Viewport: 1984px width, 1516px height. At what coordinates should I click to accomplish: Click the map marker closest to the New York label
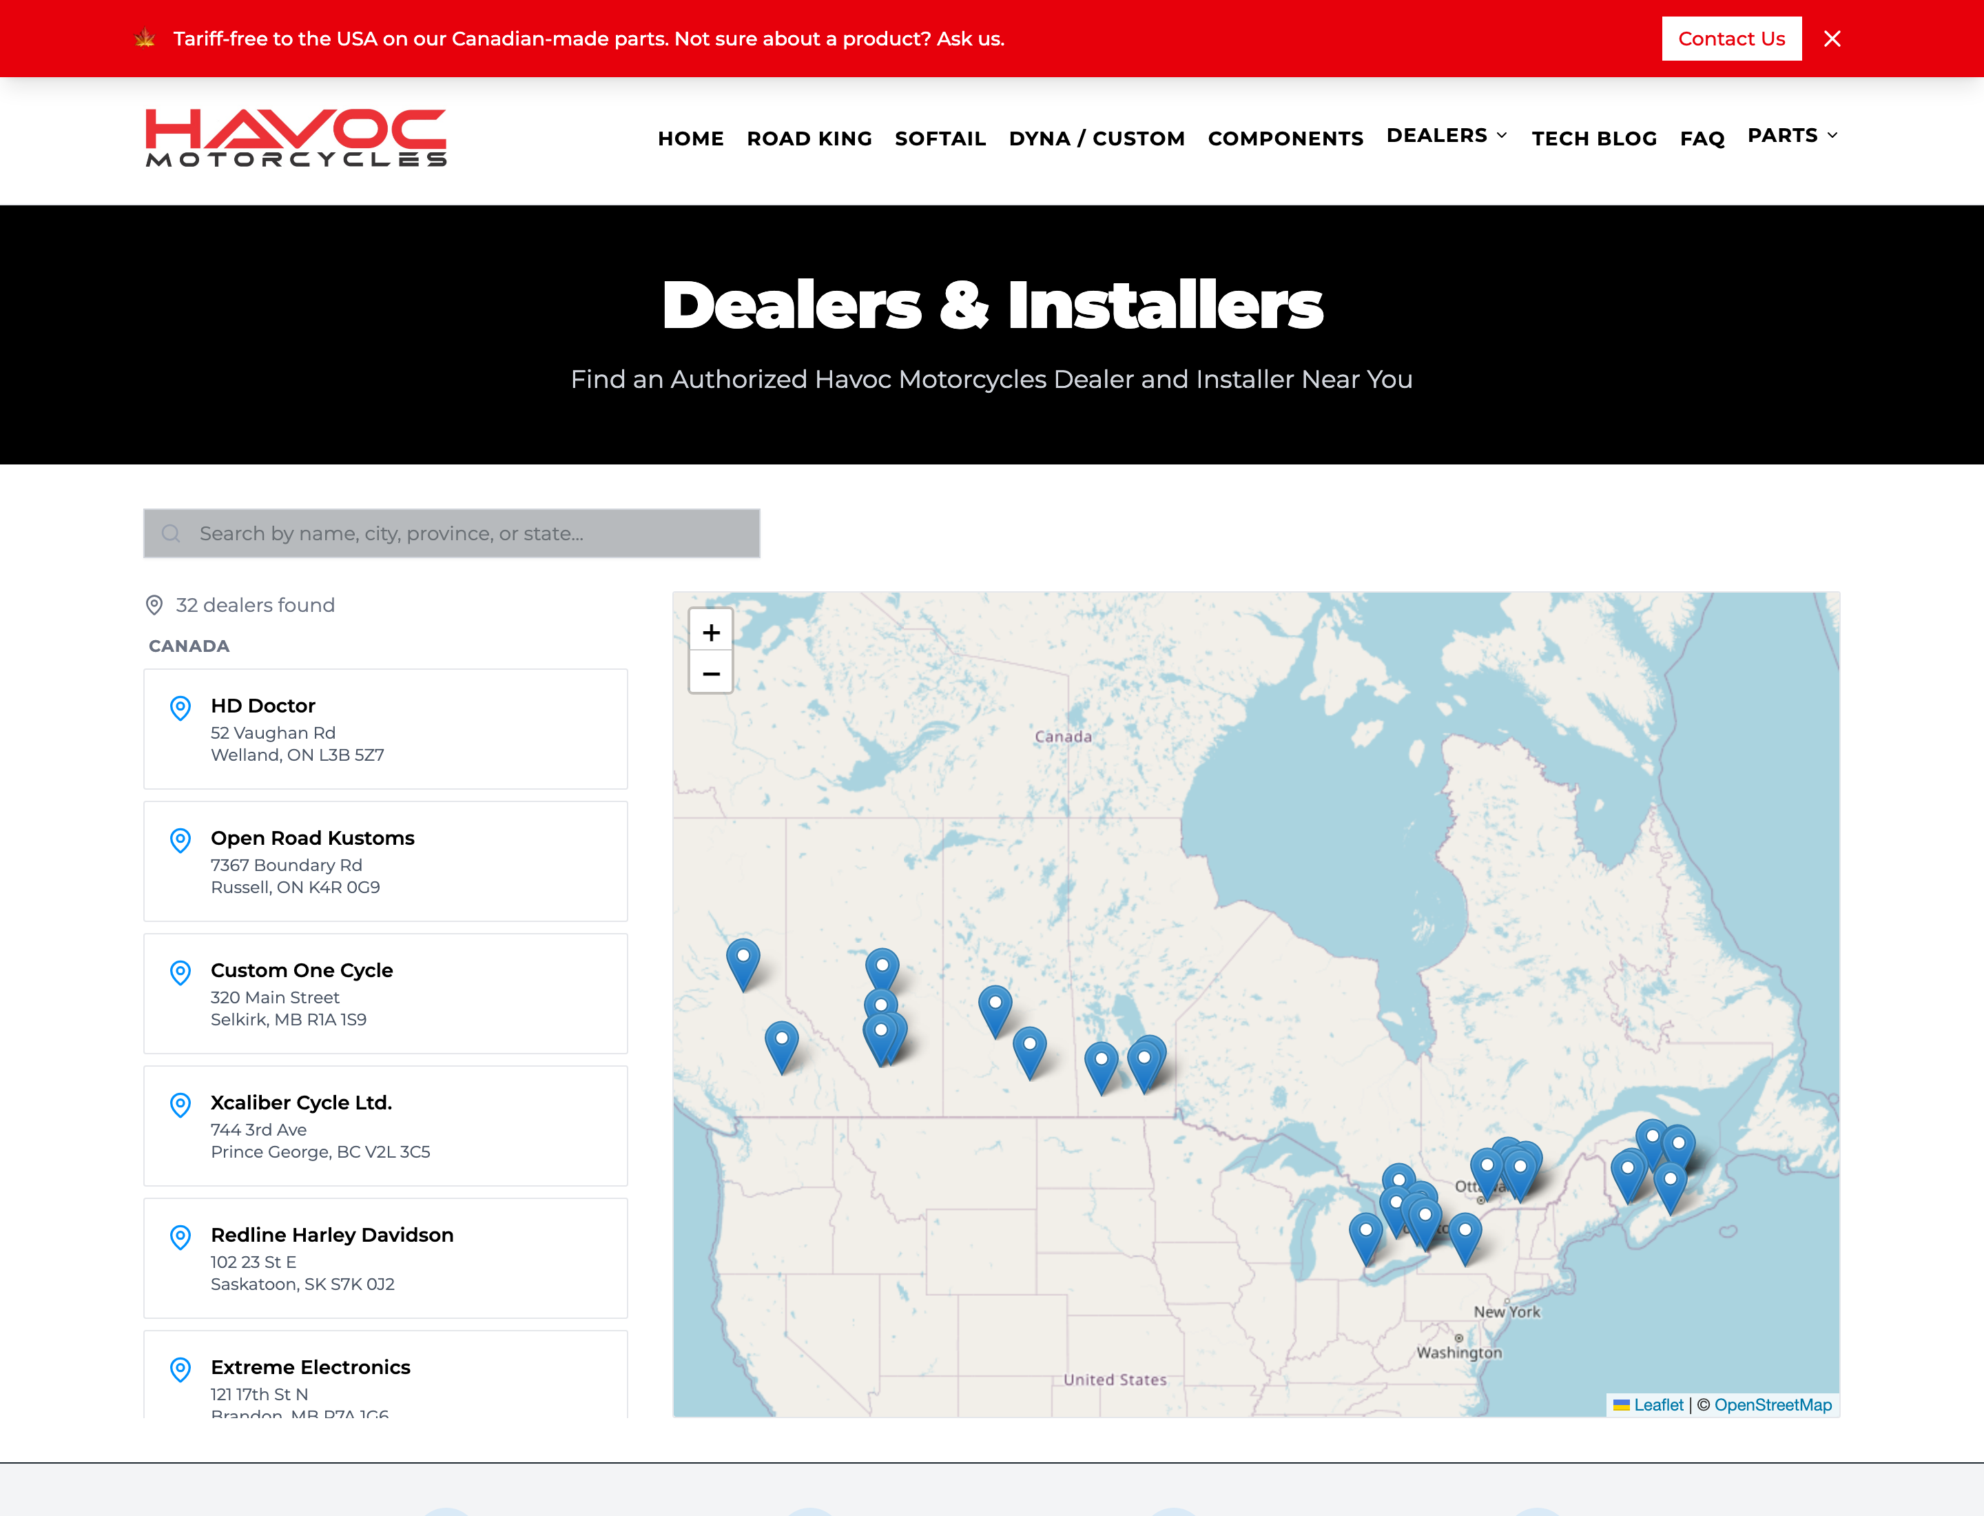point(1465,1239)
